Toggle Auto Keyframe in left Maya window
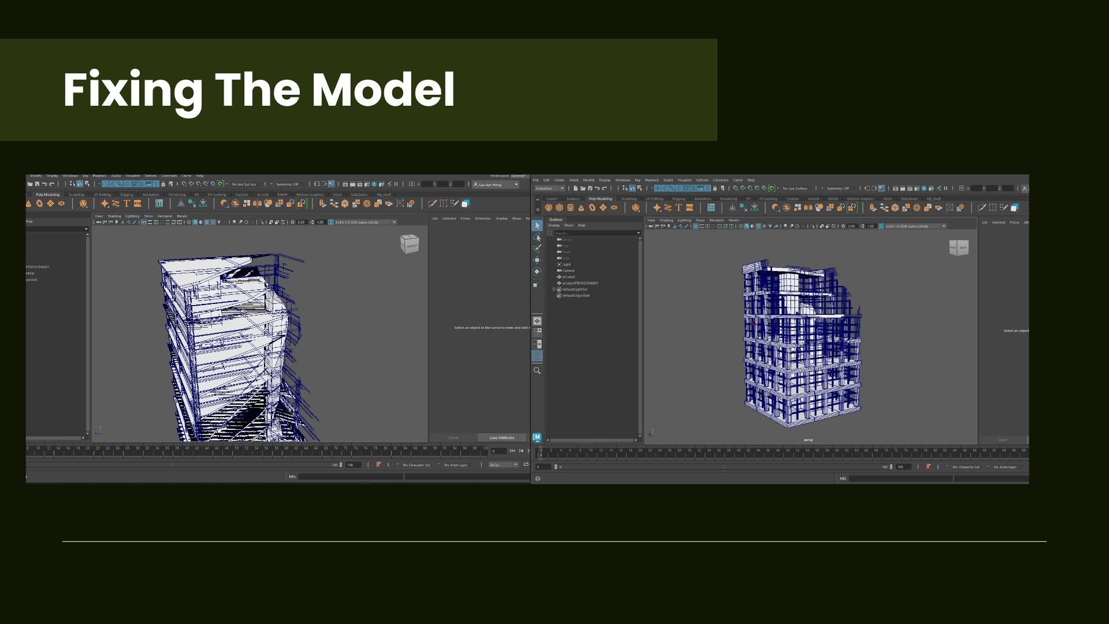 coord(378,465)
